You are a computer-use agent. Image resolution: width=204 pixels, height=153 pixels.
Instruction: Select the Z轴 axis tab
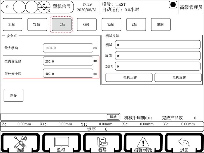pyautogui.click(x=62, y=25)
